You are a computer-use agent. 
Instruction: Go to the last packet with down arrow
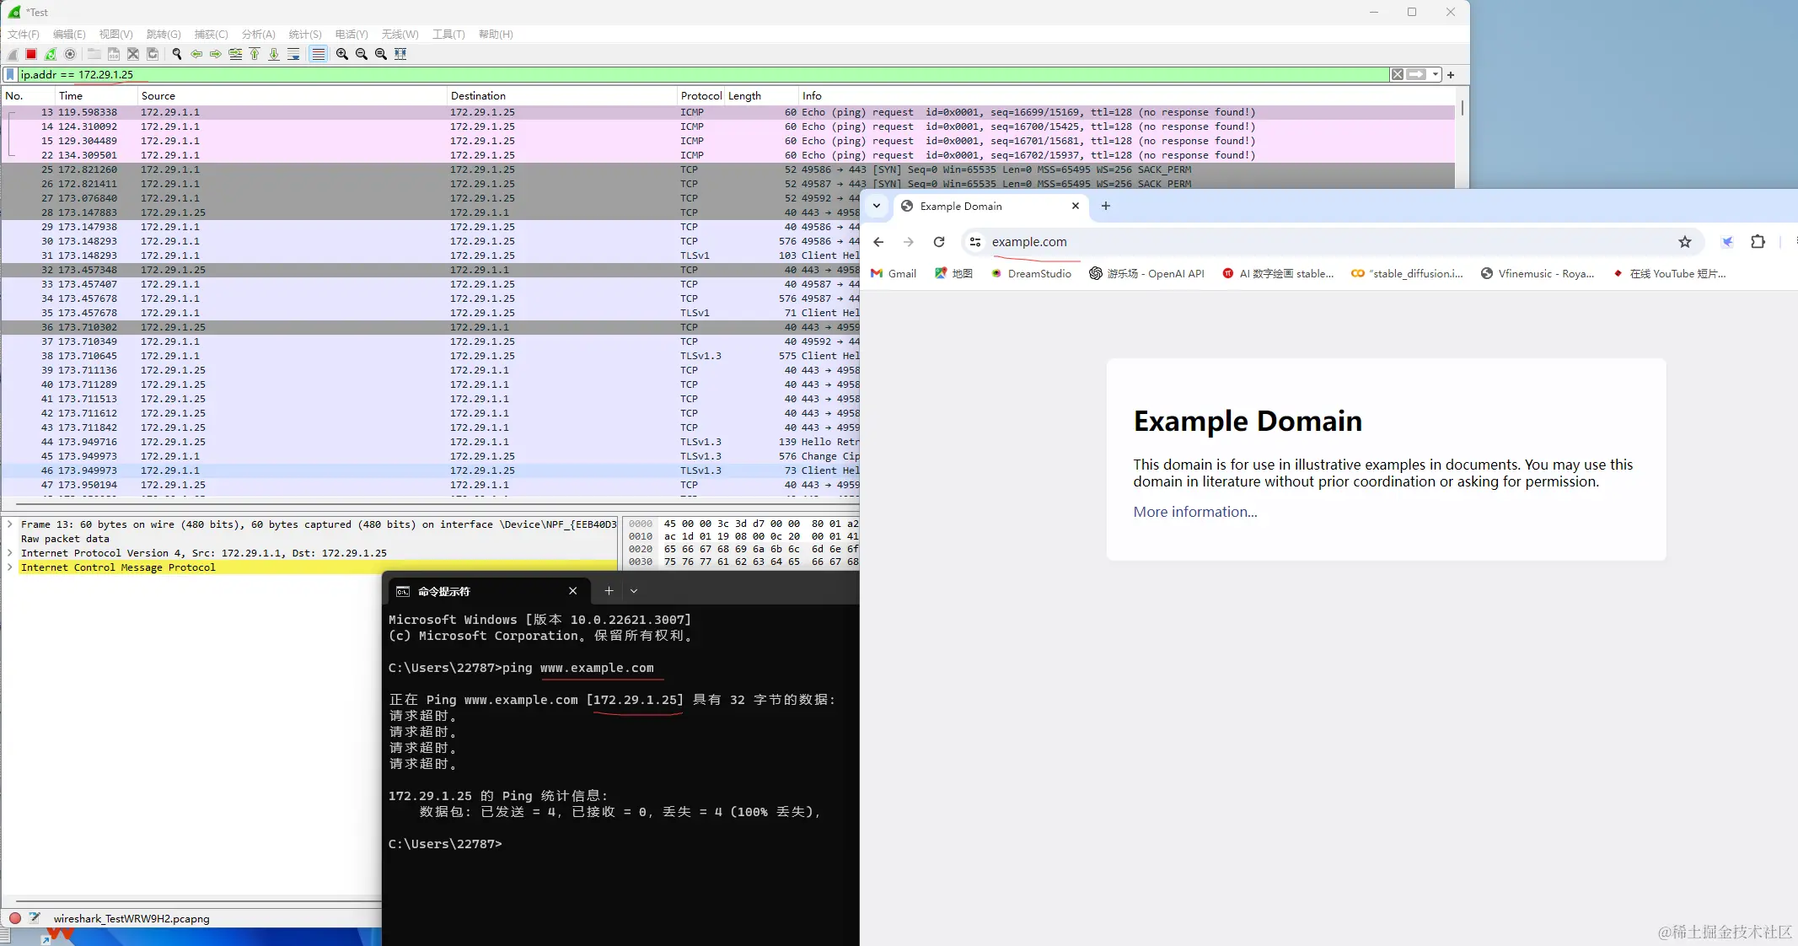tap(274, 54)
